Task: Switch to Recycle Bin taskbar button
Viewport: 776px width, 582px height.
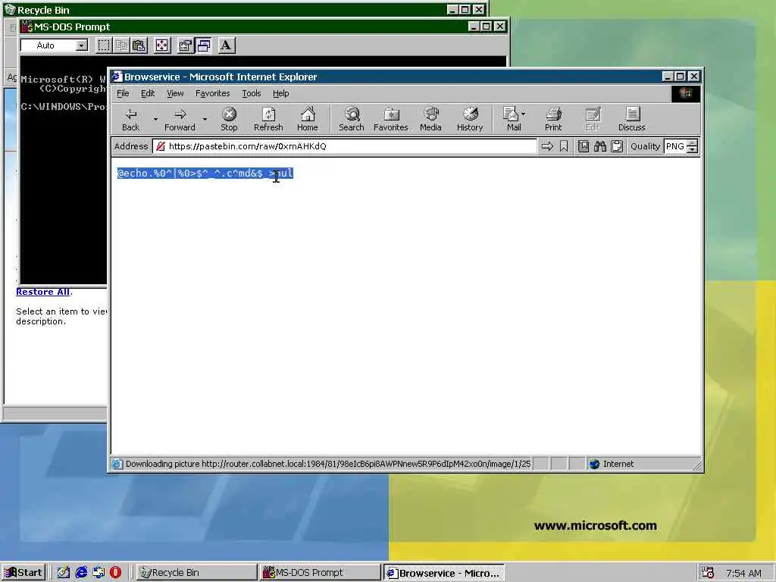Action: coord(196,573)
